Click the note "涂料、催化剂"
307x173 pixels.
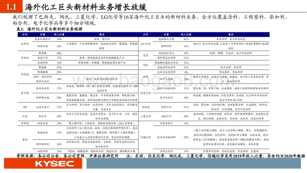[x=102, y=39]
